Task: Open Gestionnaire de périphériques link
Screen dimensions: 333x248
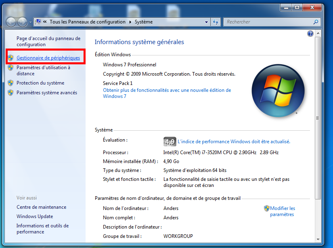Action: coord(48,58)
